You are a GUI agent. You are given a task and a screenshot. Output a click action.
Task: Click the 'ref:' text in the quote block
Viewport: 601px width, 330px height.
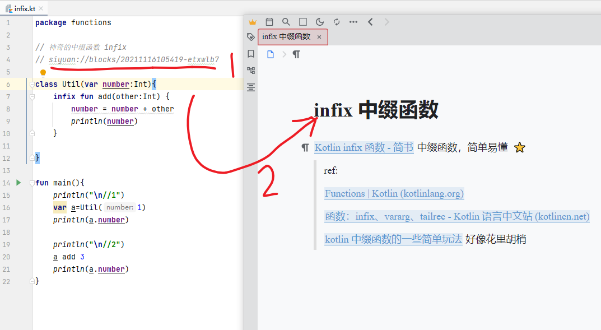pos(330,170)
